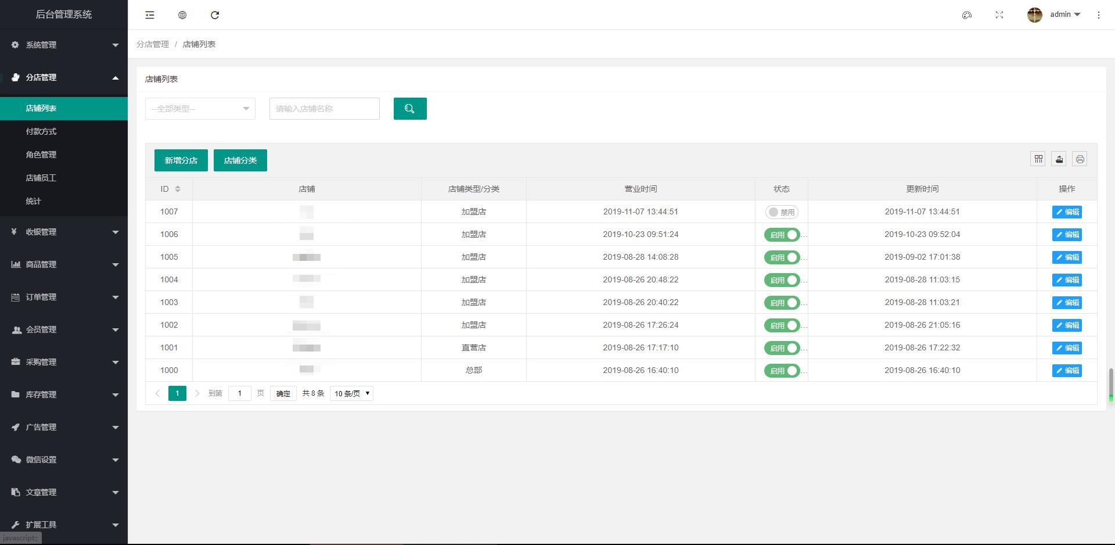Click the table export icon
The height and width of the screenshot is (545, 1115).
coord(1059,159)
